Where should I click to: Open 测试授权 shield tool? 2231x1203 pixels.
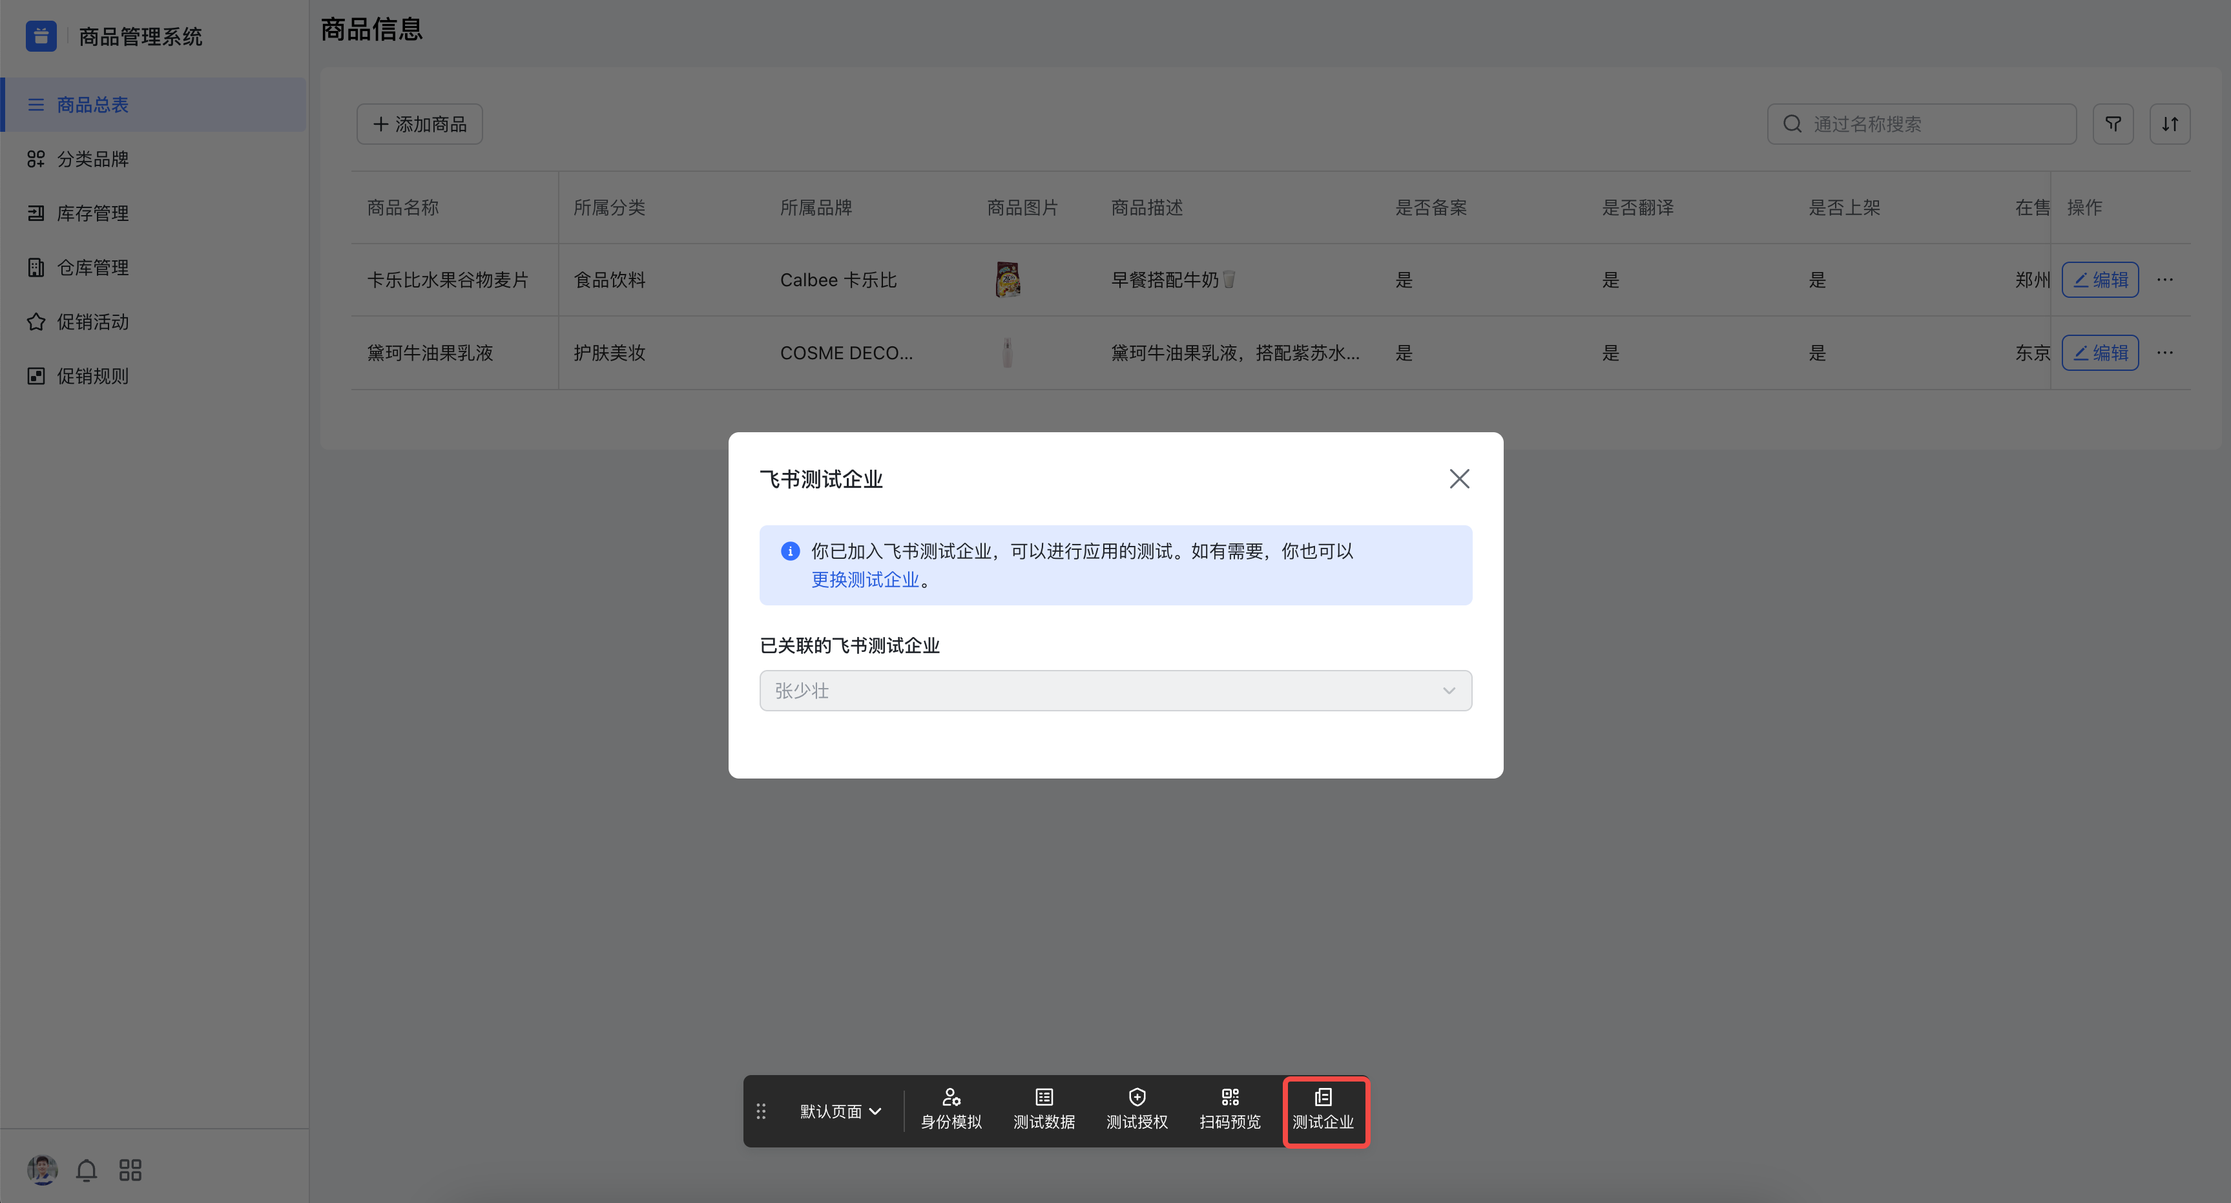click(1136, 1109)
